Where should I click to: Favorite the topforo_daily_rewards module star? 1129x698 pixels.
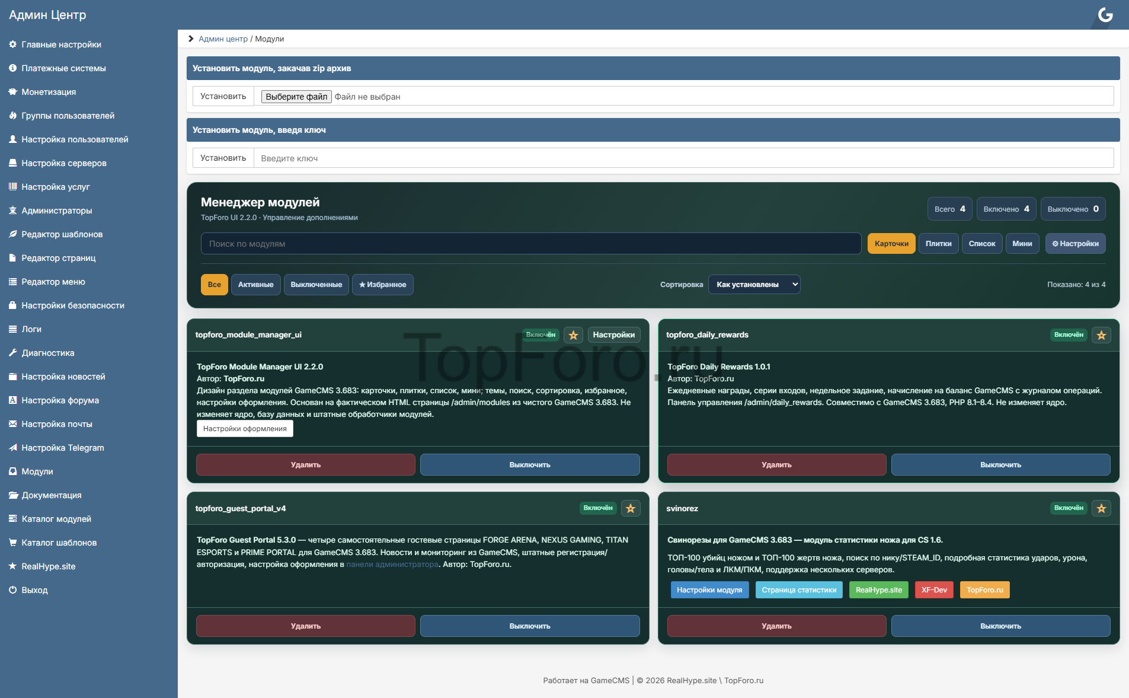click(x=1101, y=335)
